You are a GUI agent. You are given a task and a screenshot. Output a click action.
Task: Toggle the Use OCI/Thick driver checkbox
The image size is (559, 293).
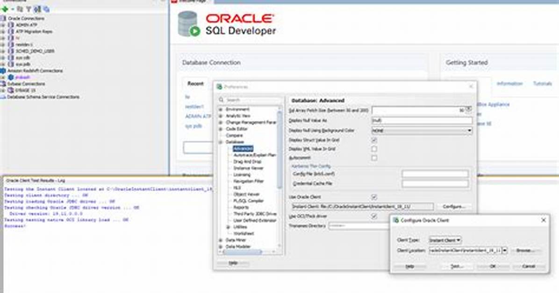coord(374,216)
